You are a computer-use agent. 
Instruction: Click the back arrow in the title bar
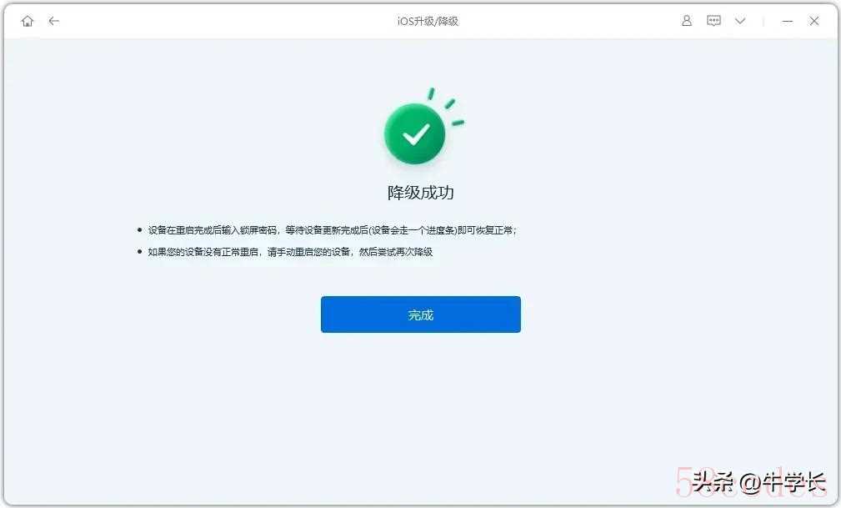(x=53, y=21)
